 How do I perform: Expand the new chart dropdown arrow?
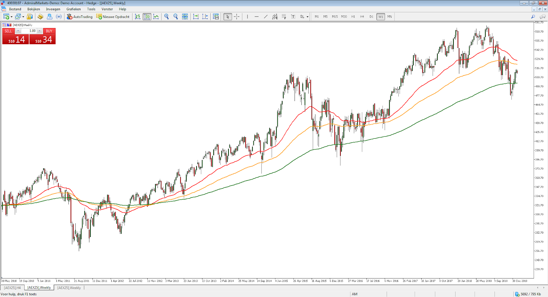pyautogui.click(x=11, y=17)
